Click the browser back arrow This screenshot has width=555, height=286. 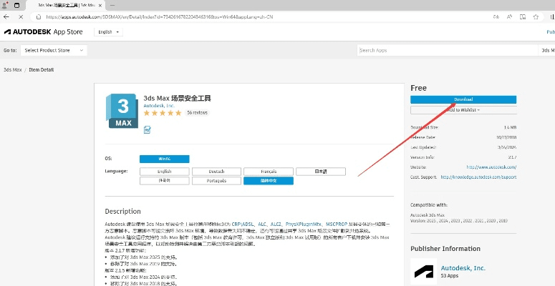[6, 16]
